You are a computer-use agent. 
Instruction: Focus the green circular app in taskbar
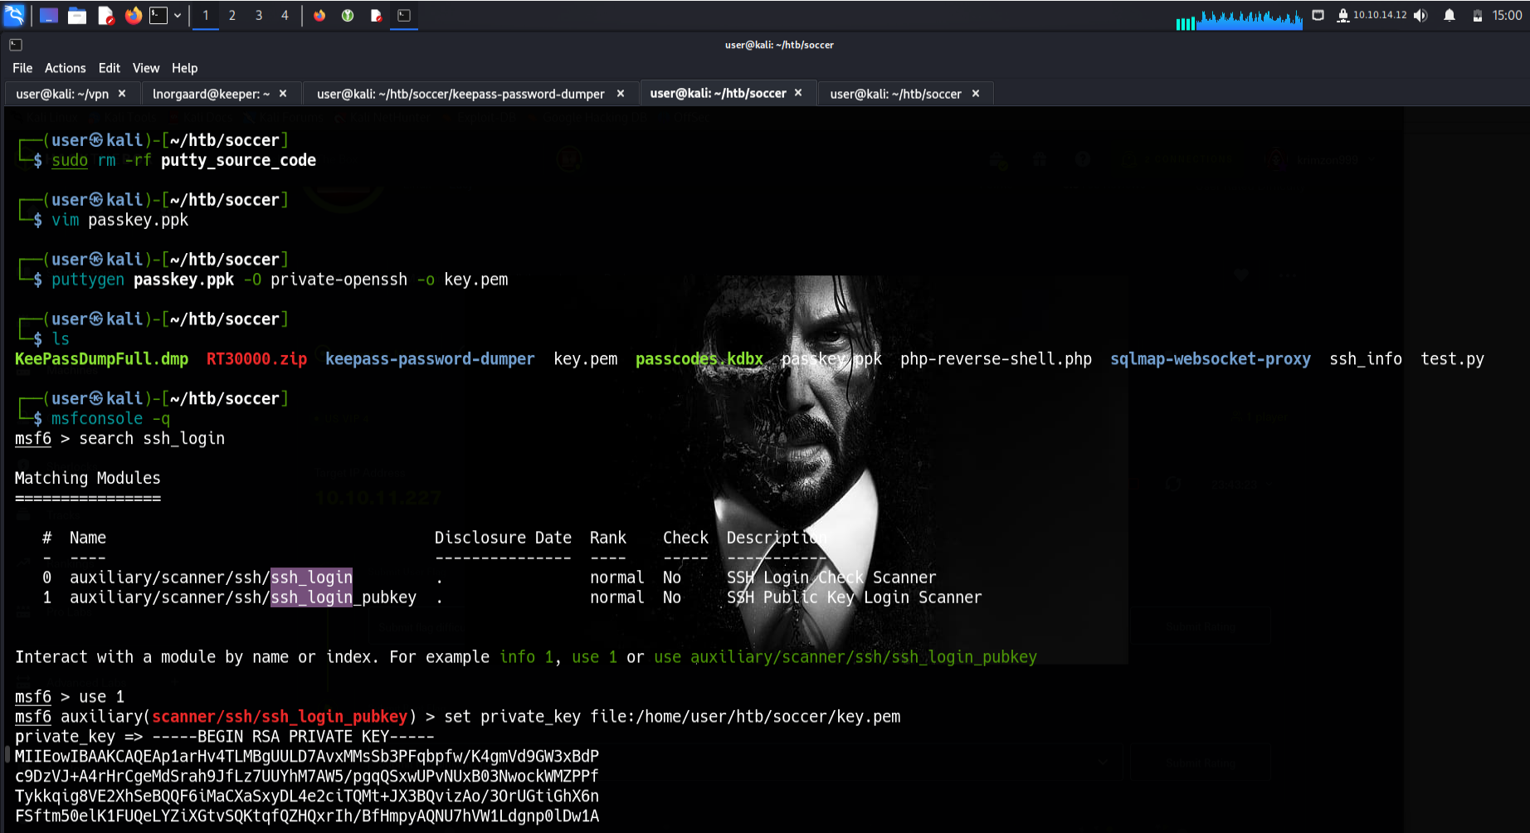click(x=348, y=15)
